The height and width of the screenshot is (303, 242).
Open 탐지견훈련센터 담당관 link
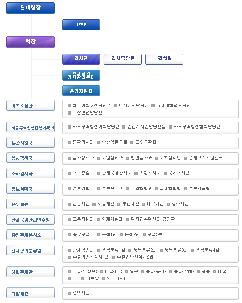153,219
